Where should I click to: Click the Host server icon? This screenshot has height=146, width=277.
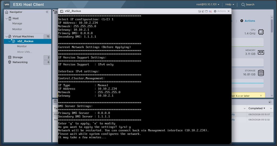(10, 18)
